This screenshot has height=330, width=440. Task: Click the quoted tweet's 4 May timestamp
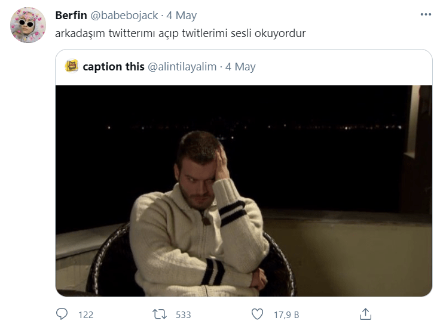(x=240, y=67)
